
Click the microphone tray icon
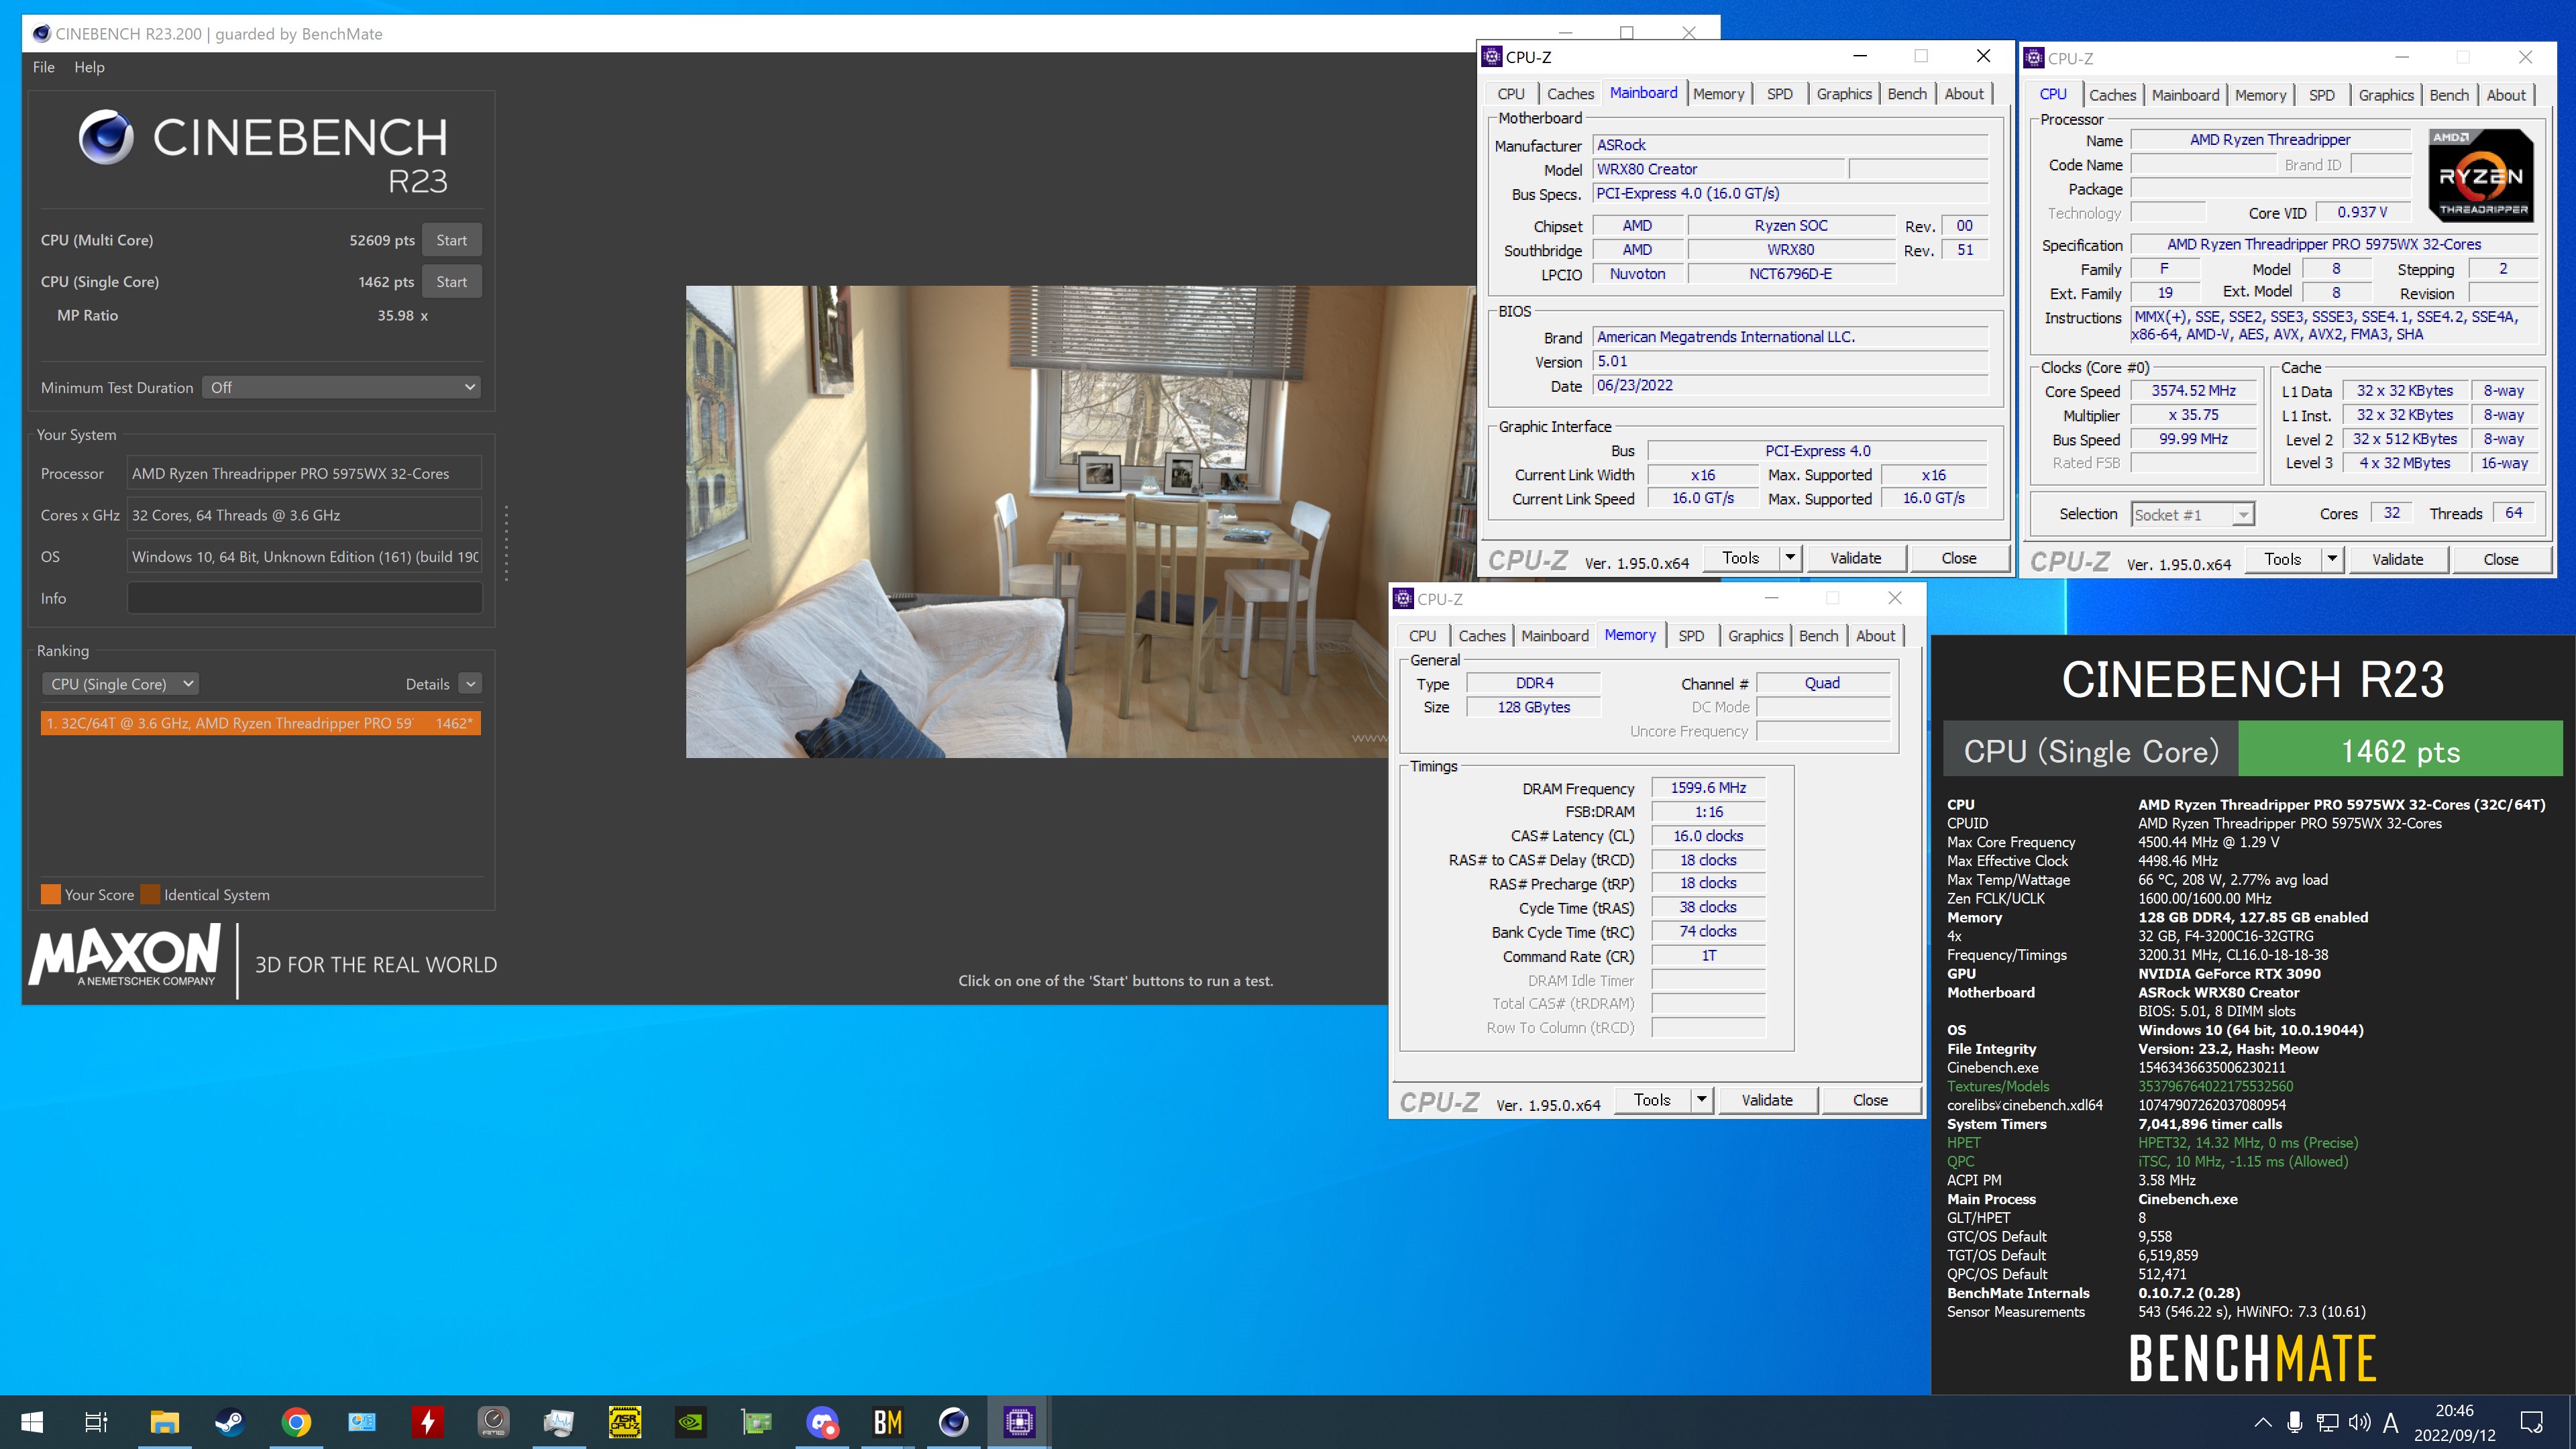pos(2295,1422)
